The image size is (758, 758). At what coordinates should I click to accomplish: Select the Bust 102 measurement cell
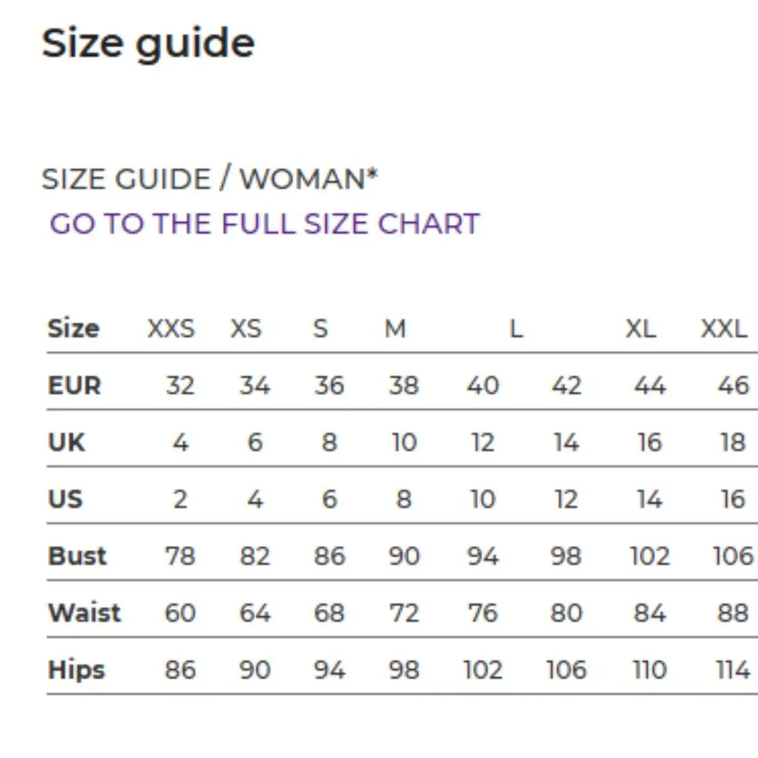(x=650, y=556)
